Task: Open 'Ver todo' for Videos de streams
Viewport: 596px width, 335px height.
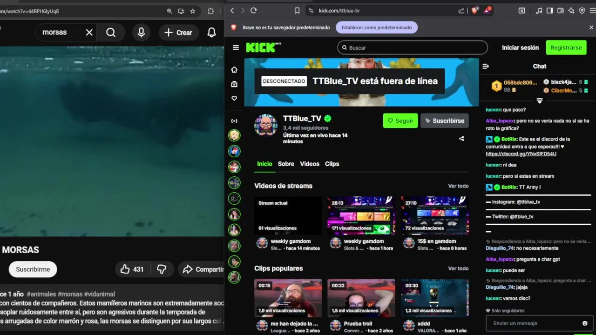Action: [x=458, y=186]
